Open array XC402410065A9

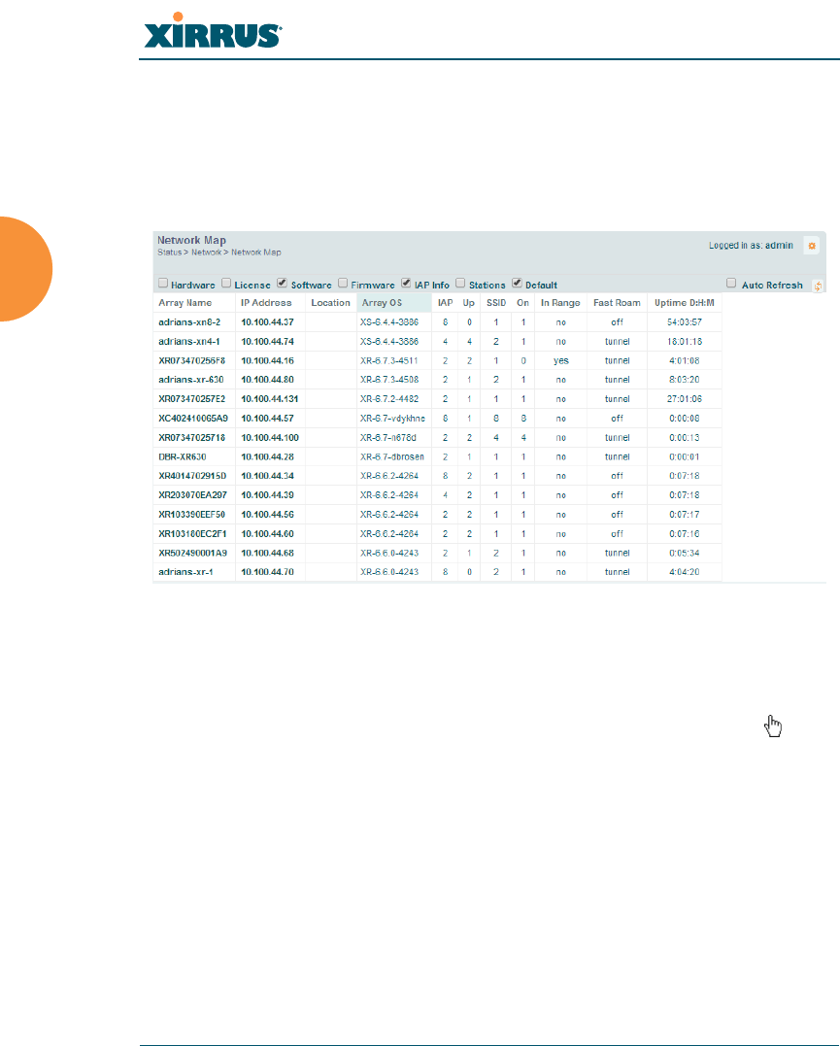[x=193, y=419]
